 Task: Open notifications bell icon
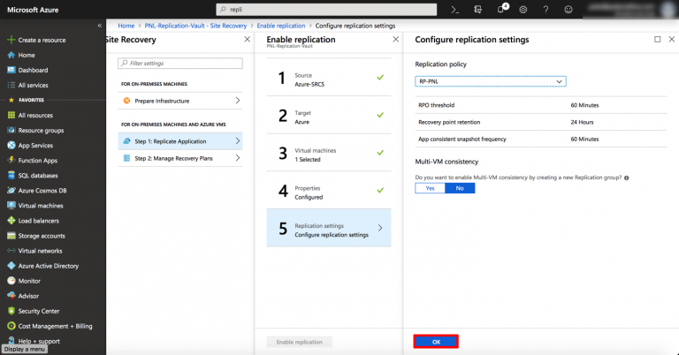501,10
